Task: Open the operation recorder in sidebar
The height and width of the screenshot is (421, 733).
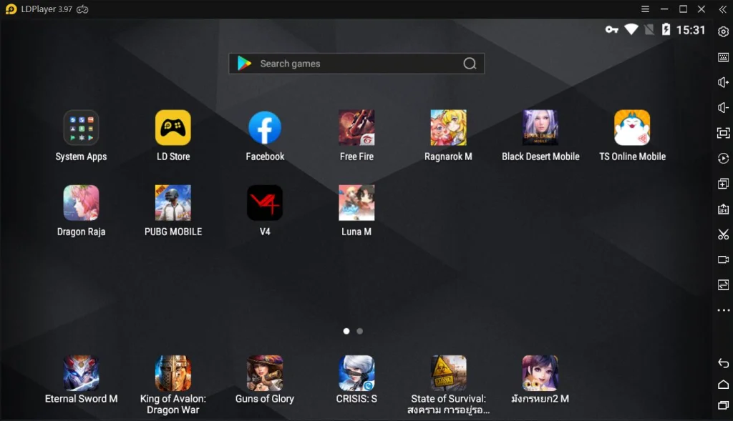Action: click(723, 158)
